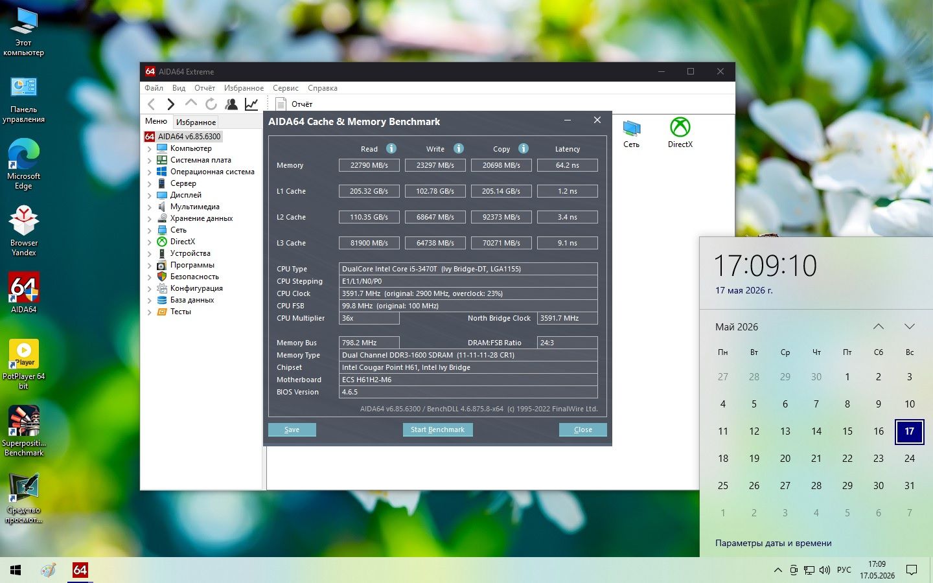Click Start Benchmark button
This screenshot has height=583, width=933.
[438, 429]
